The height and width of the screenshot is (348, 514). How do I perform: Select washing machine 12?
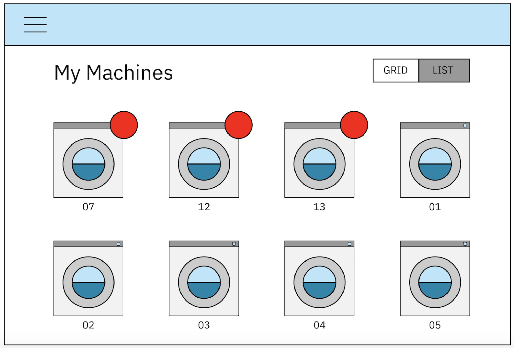(204, 164)
